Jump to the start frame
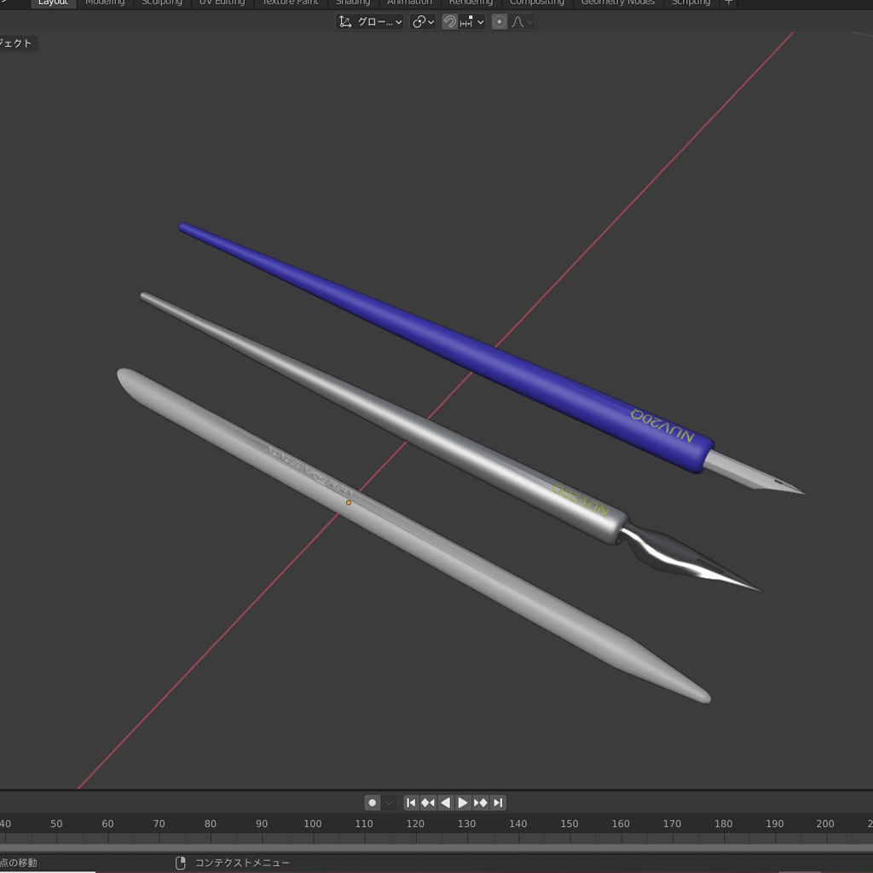This screenshot has width=873, height=873. pyautogui.click(x=411, y=802)
